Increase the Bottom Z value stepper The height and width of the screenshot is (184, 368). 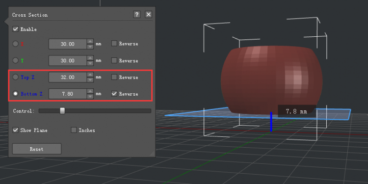90,91
